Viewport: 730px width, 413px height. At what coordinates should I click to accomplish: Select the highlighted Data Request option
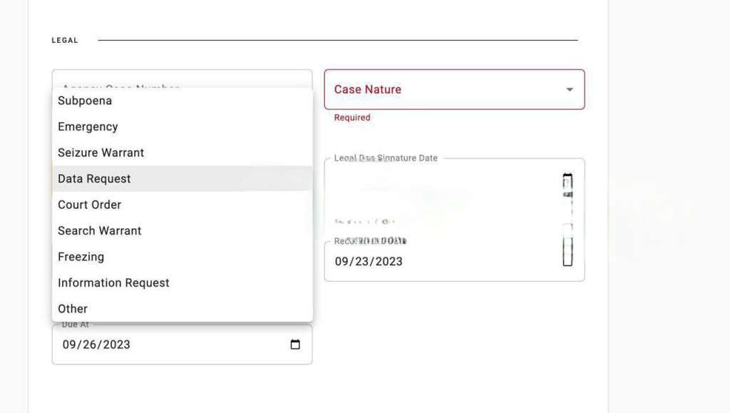point(94,179)
